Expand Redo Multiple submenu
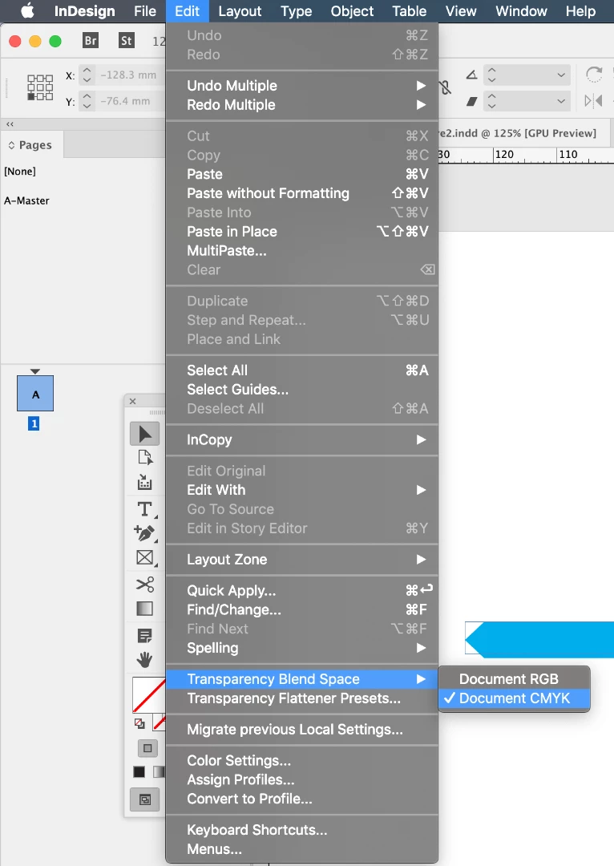Image resolution: width=614 pixels, height=866 pixels. [x=302, y=105]
